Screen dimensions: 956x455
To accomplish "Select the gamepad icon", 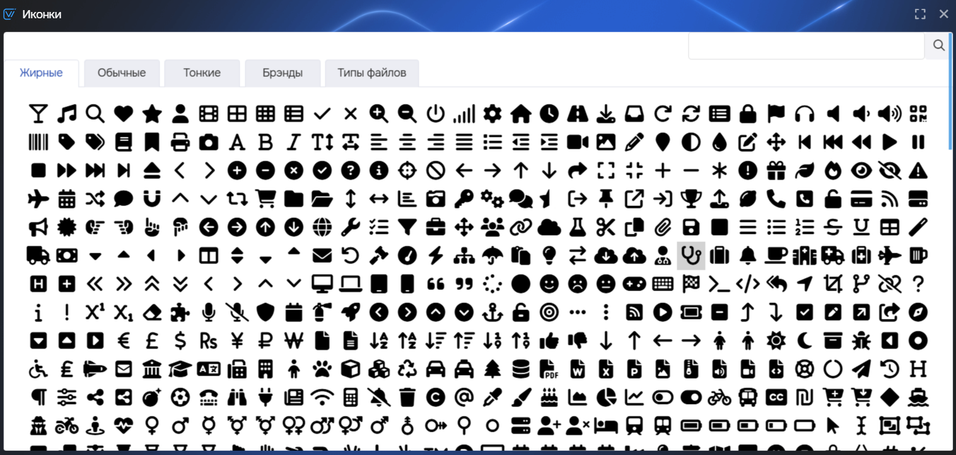I will click(x=634, y=284).
